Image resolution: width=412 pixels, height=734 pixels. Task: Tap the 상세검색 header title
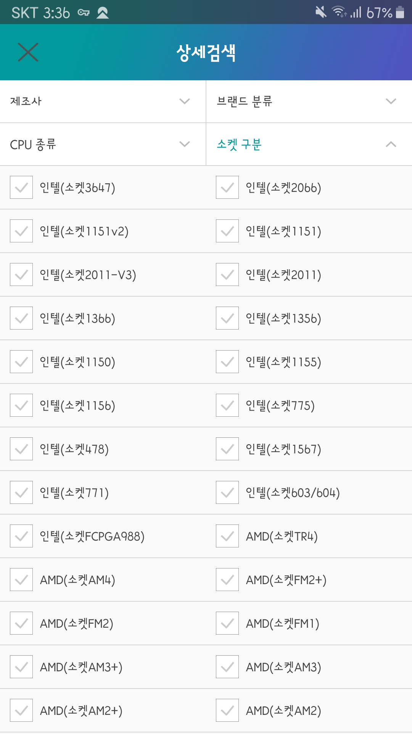pyautogui.click(x=206, y=53)
